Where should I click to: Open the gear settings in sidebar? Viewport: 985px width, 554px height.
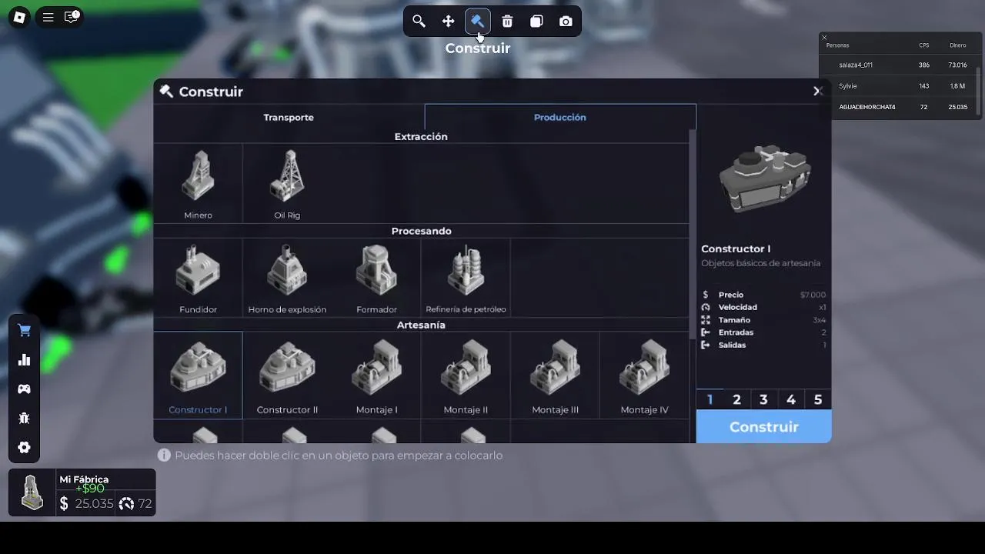tap(25, 447)
